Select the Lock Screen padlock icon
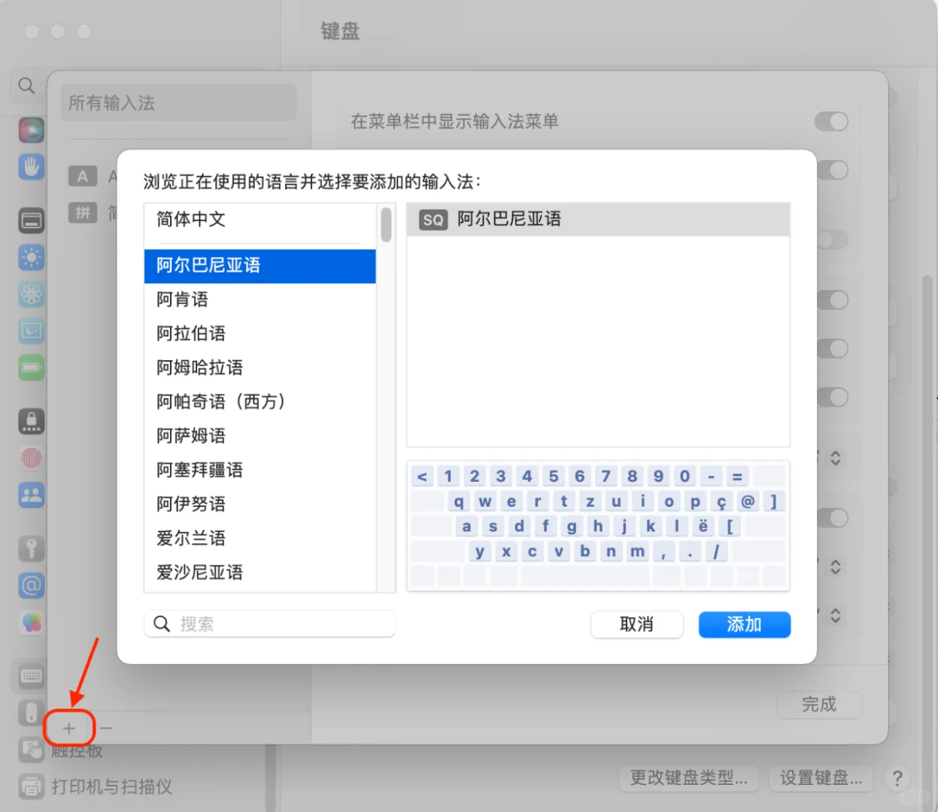The width and height of the screenshot is (938, 812). [x=31, y=421]
